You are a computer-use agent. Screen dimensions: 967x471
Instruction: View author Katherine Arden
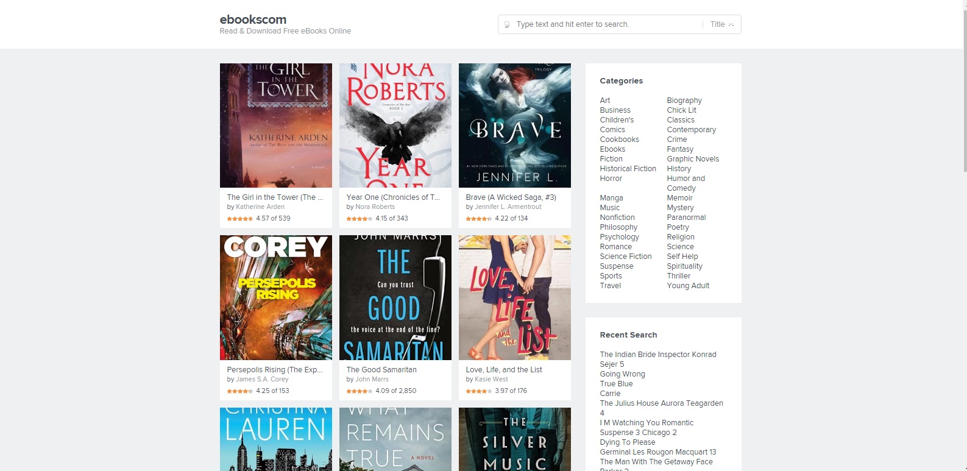pyautogui.click(x=260, y=207)
